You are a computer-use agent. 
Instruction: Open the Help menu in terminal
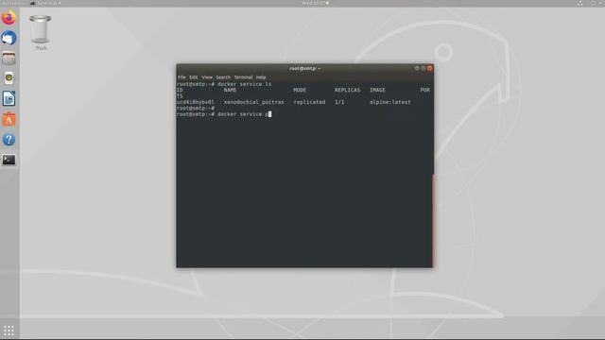pos(261,77)
